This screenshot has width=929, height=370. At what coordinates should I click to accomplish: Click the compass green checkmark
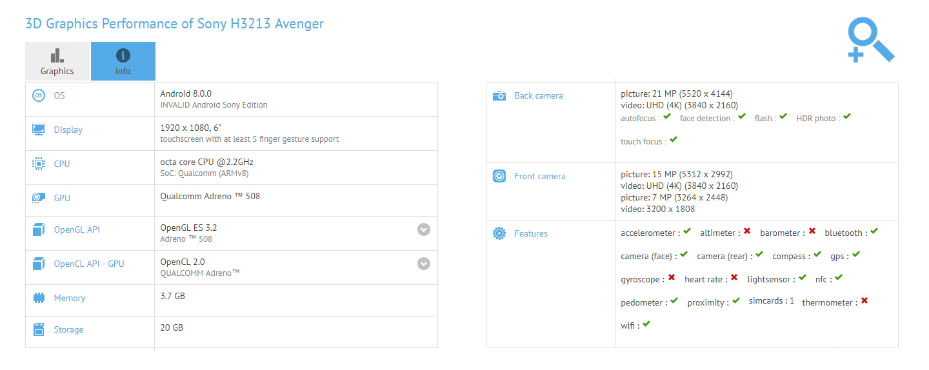click(x=817, y=254)
